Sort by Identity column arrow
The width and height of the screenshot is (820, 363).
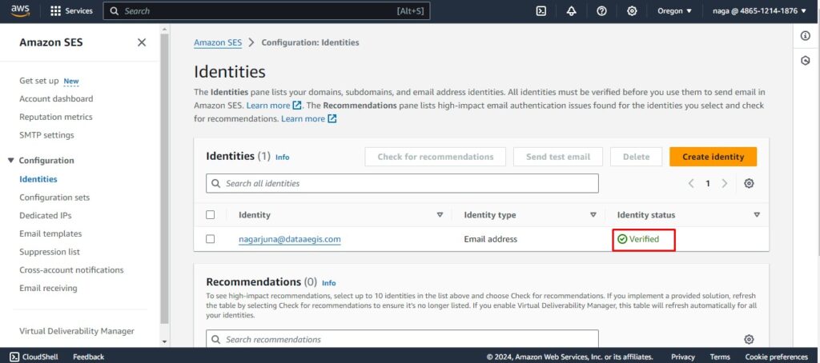point(440,214)
